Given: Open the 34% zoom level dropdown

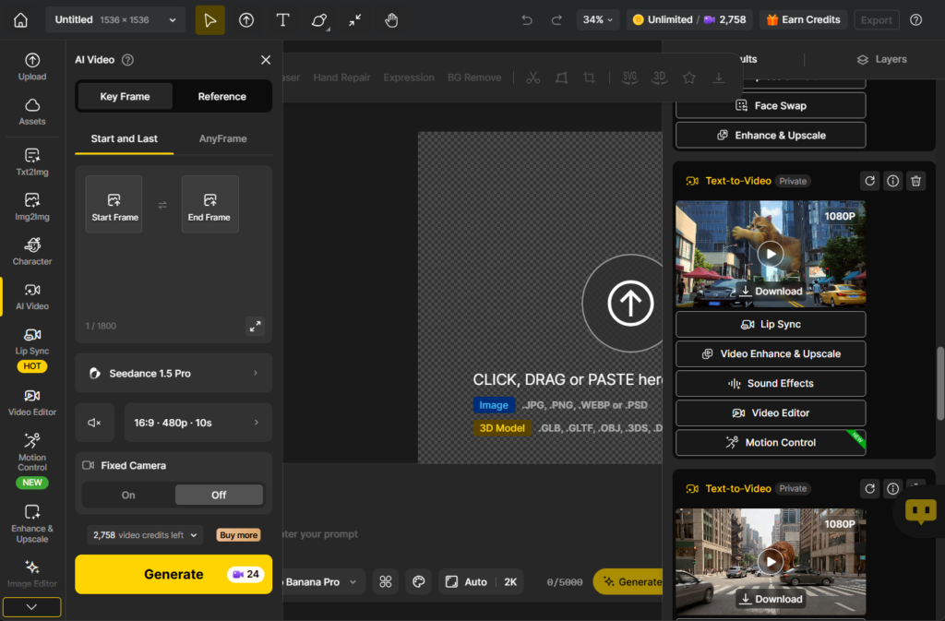Looking at the screenshot, I should tap(598, 20).
